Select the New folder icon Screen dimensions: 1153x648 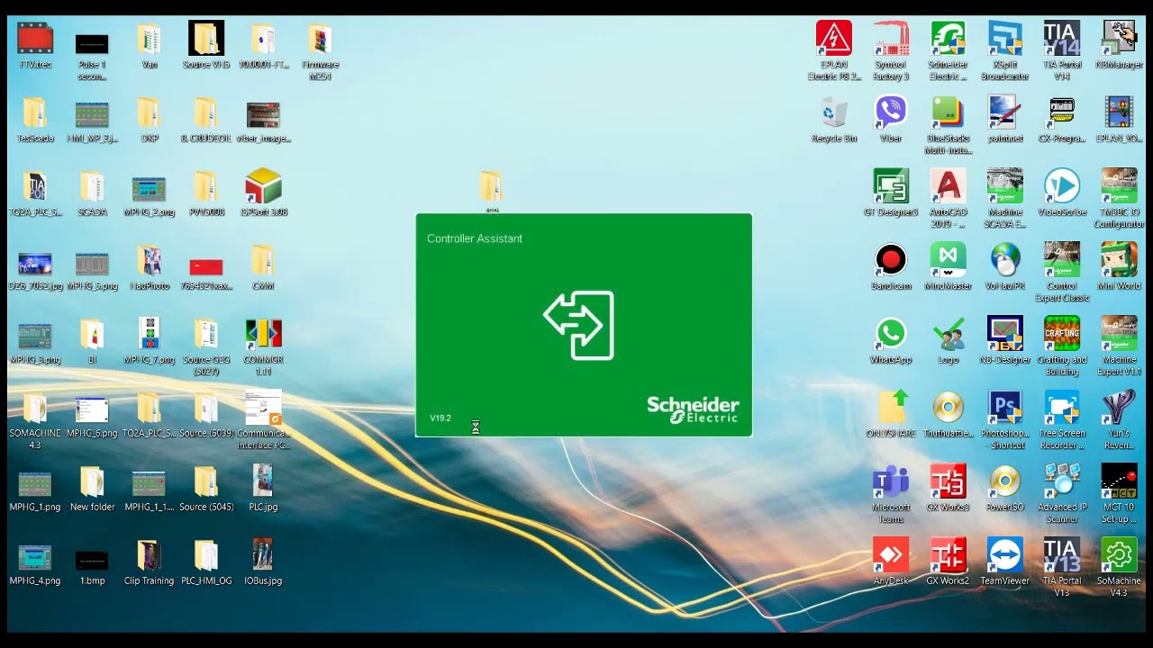pos(92,481)
